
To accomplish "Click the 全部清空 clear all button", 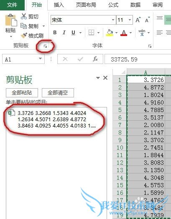I will click(x=58, y=93).
